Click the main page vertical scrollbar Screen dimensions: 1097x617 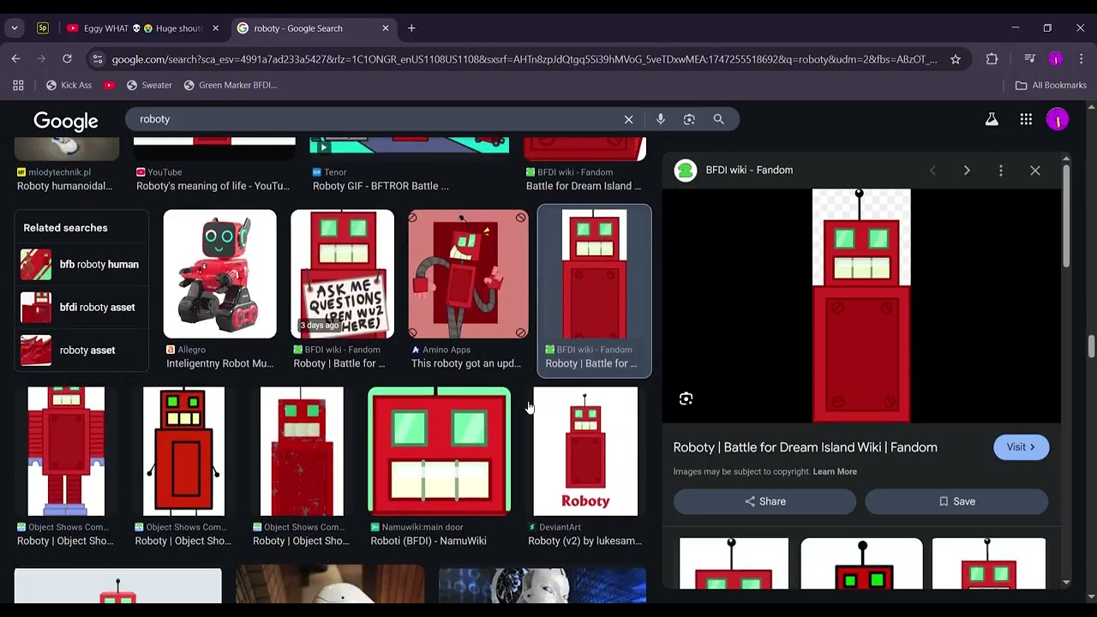coord(1091,347)
